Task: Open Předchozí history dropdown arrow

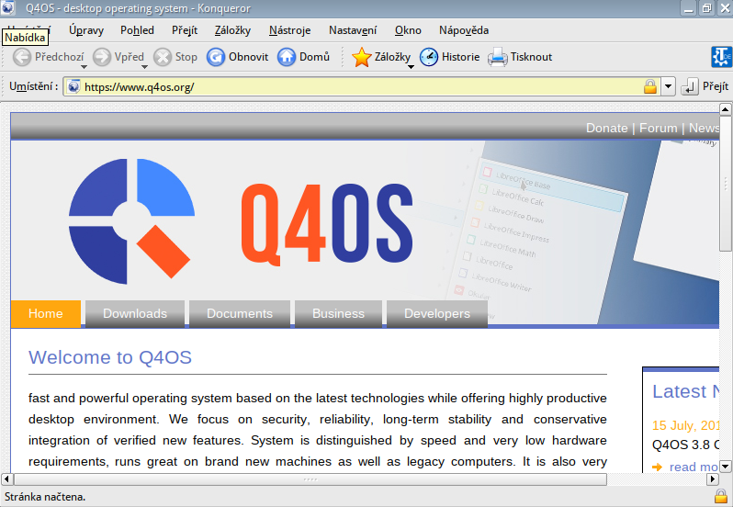Action: coord(84,67)
